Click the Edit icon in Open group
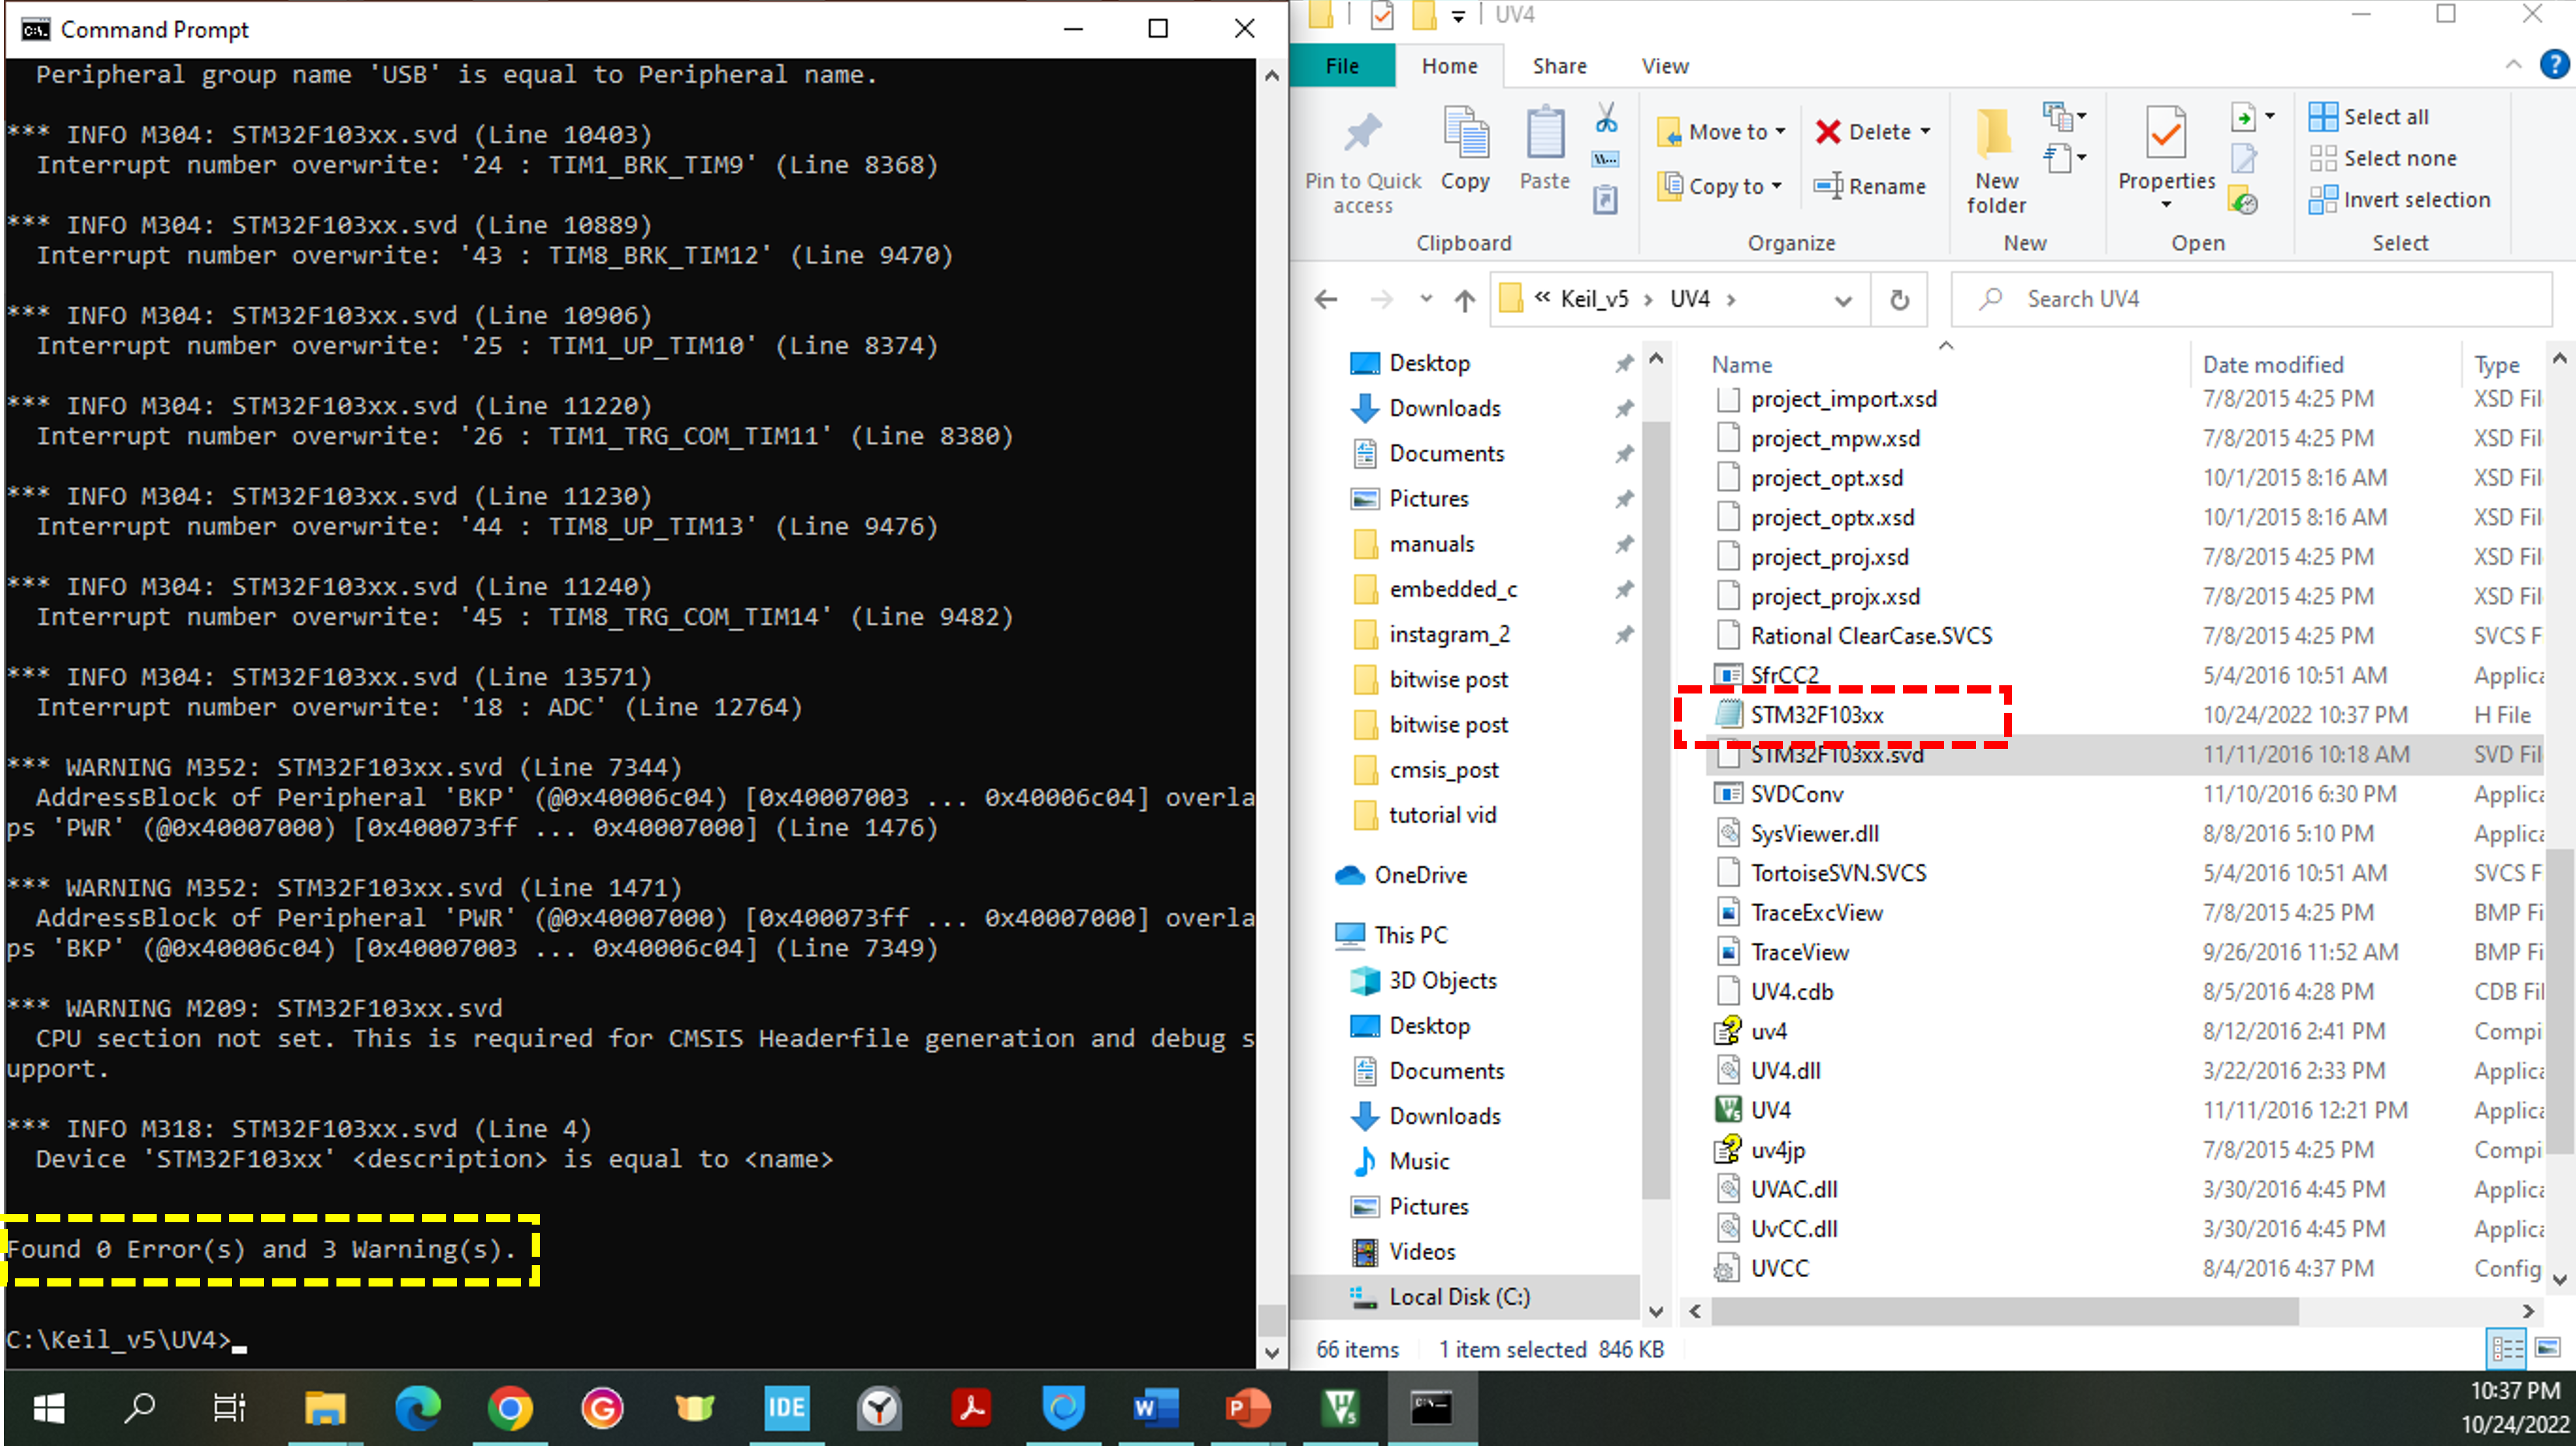 pos(2243,158)
